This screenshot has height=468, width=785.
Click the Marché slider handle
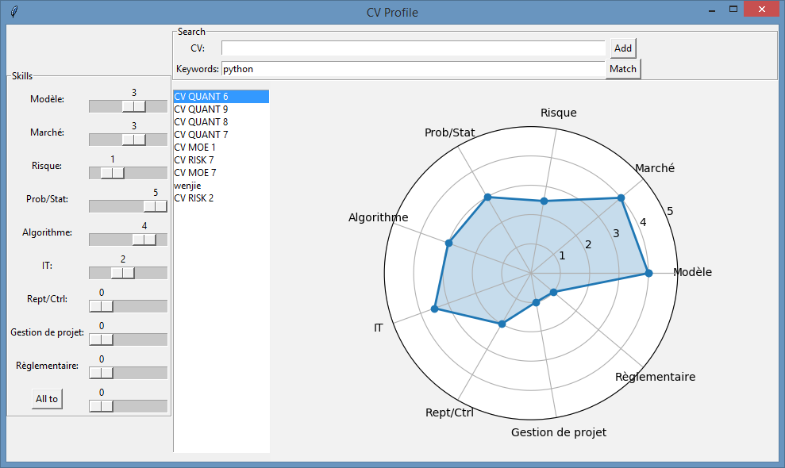click(134, 140)
